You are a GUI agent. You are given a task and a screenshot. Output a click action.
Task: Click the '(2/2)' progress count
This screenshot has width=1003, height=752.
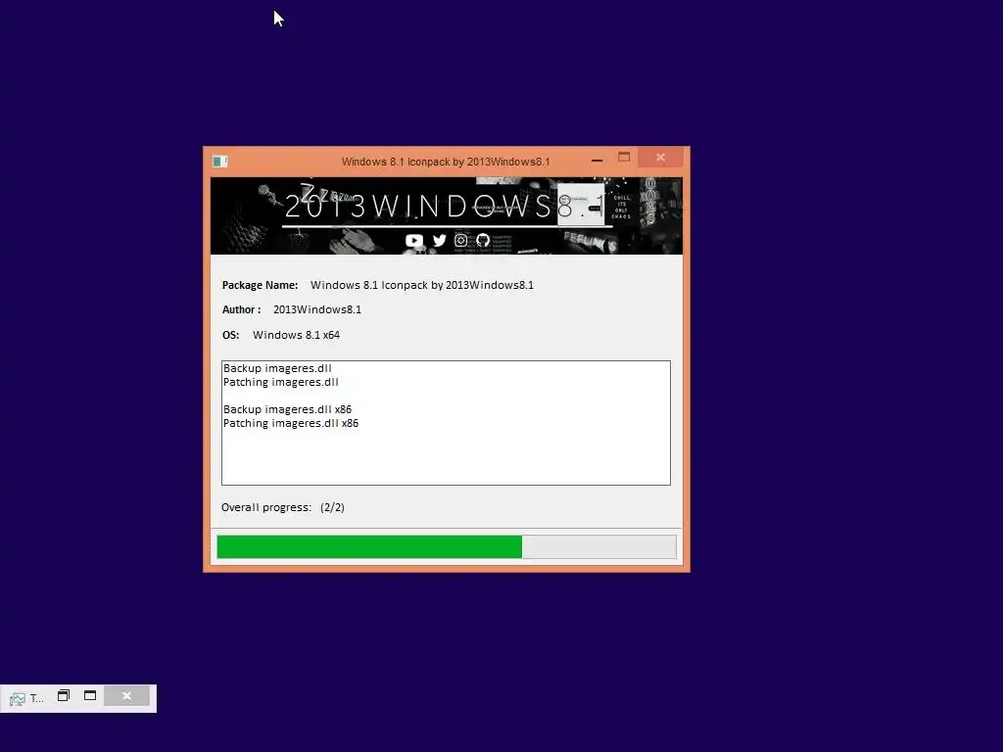[x=333, y=508]
